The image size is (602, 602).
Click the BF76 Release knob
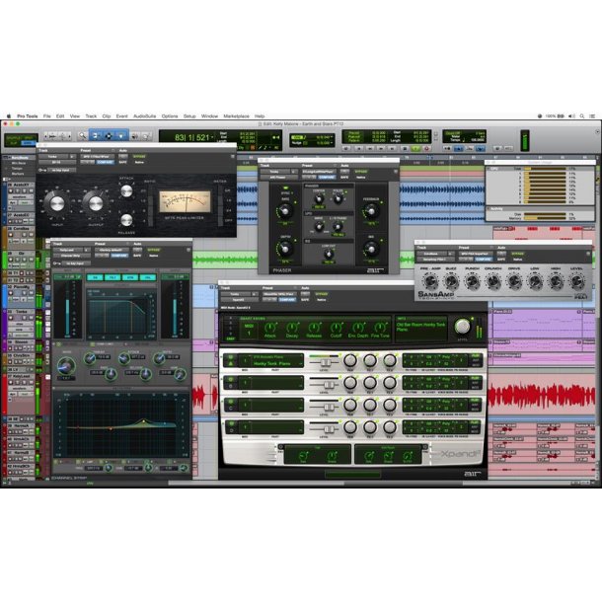point(126,220)
